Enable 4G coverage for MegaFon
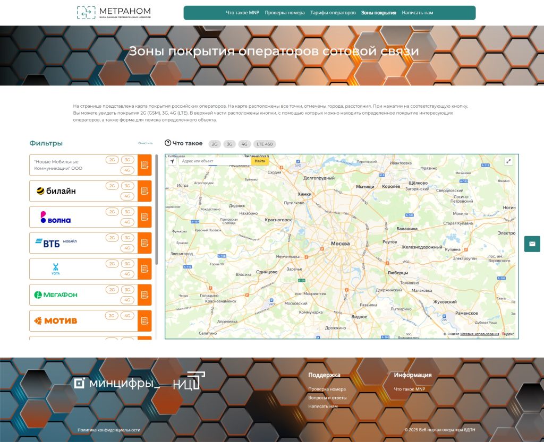 pyautogui.click(x=127, y=300)
